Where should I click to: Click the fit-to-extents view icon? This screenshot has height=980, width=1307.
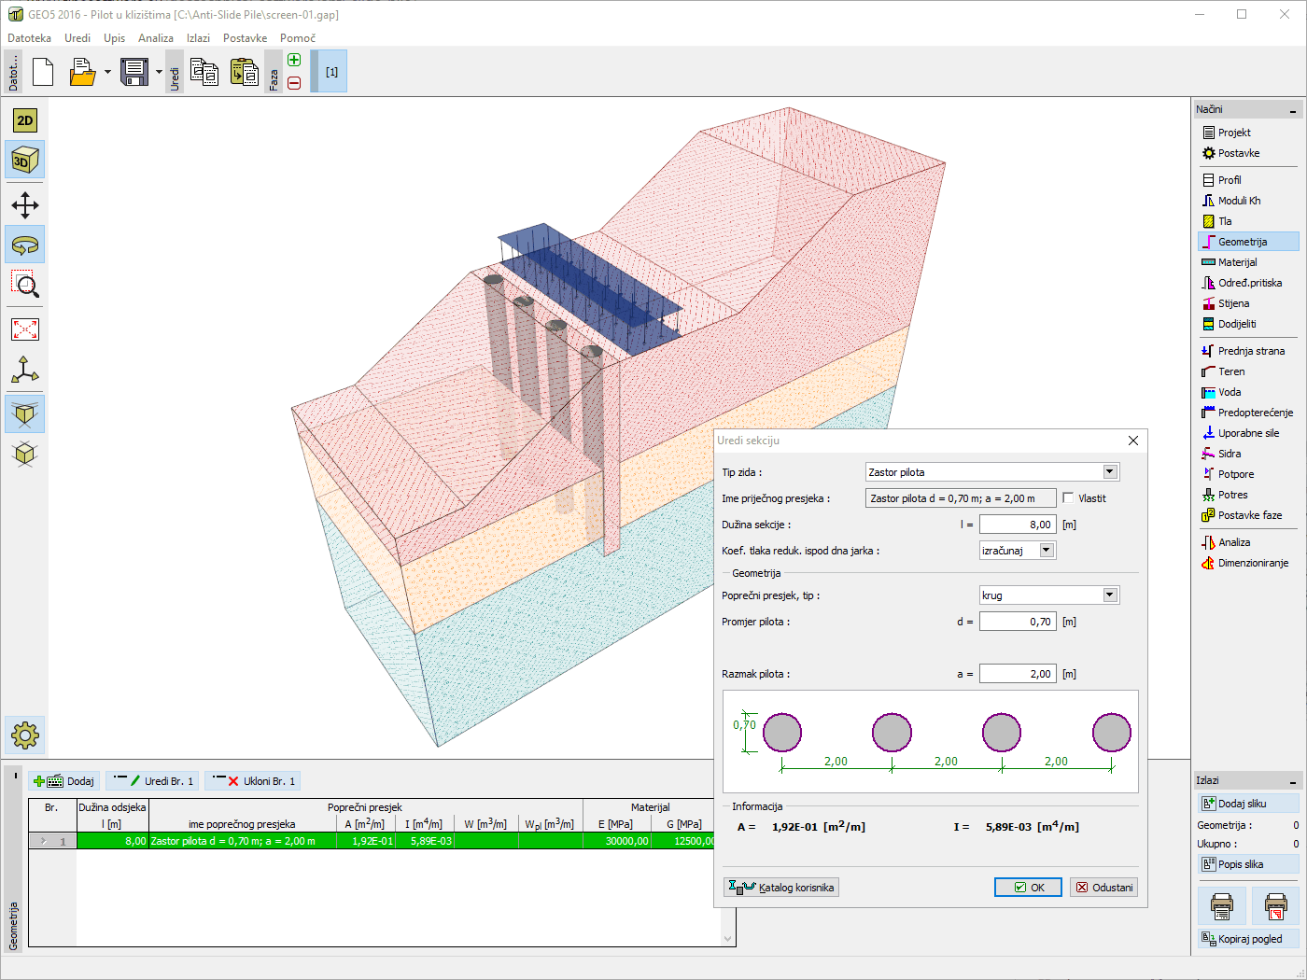tap(25, 329)
